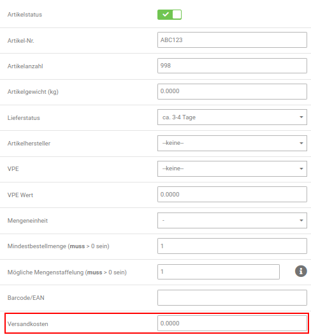Open the Artikelhersteller dropdown
Screen dimensions: 311x335
tap(232, 143)
